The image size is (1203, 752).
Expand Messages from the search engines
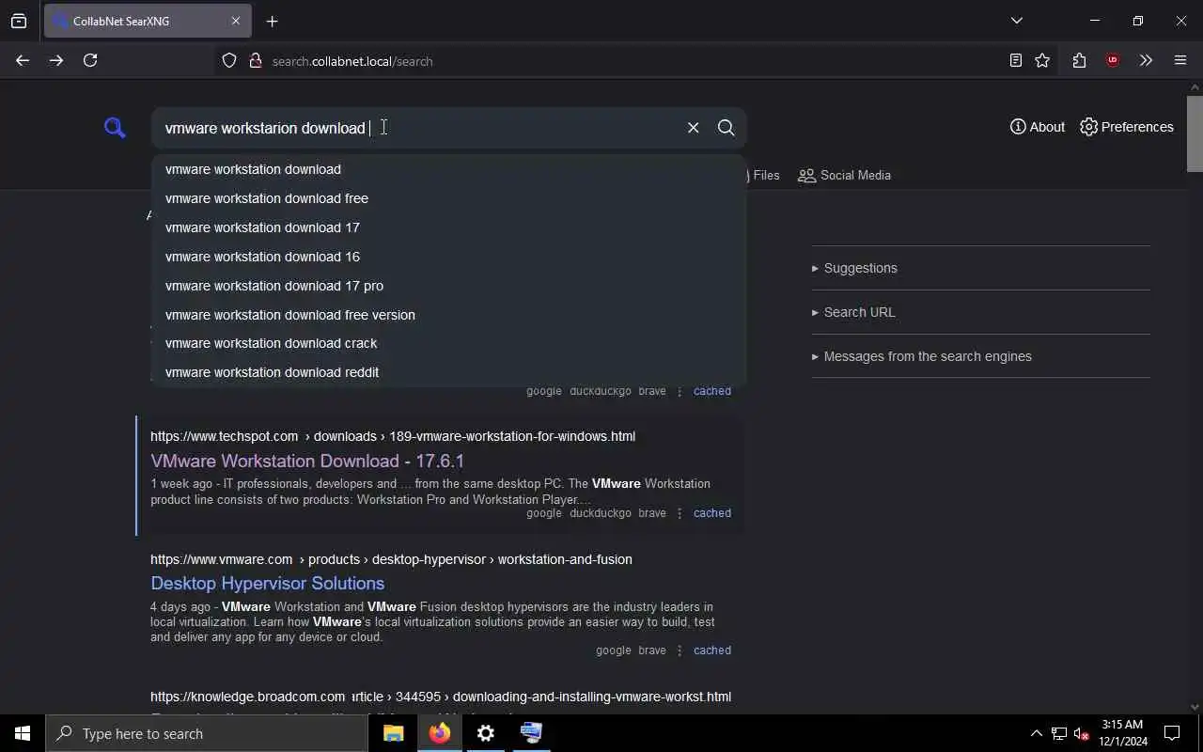click(x=980, y=356)
